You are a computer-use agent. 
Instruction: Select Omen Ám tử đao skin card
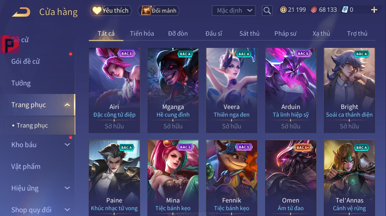coord(291,178)
